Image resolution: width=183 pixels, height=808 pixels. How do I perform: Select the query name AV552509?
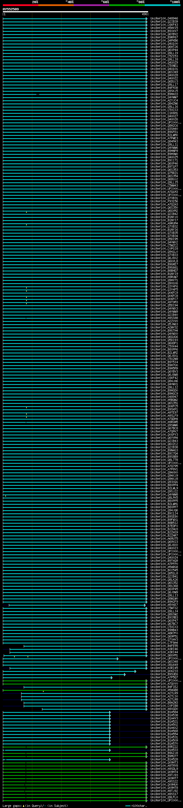[11, 9]
